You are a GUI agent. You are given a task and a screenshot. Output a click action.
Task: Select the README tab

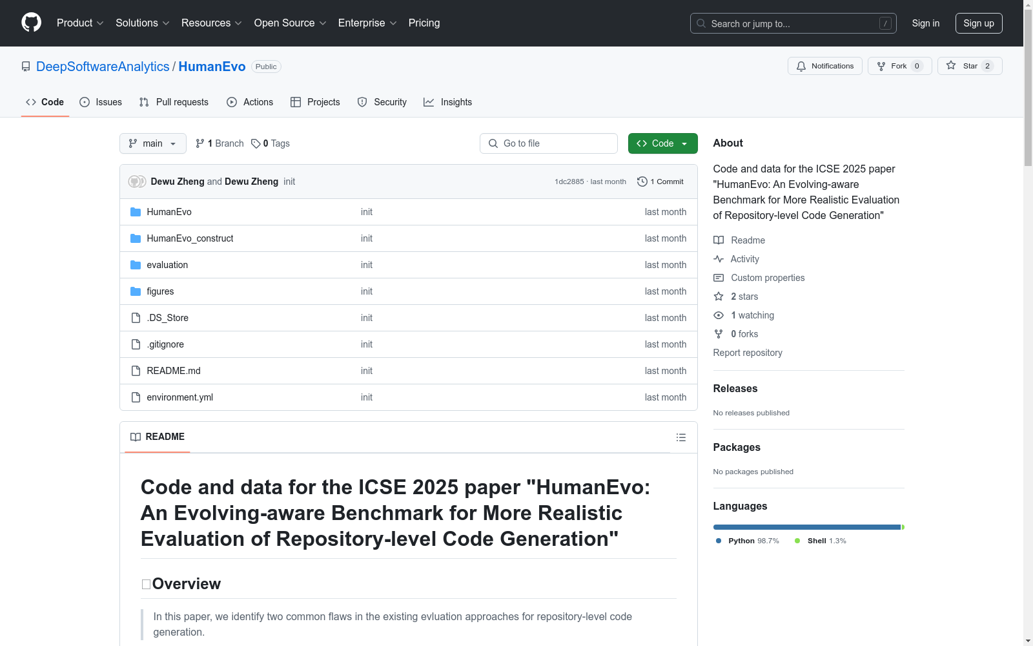click(158, 437)
